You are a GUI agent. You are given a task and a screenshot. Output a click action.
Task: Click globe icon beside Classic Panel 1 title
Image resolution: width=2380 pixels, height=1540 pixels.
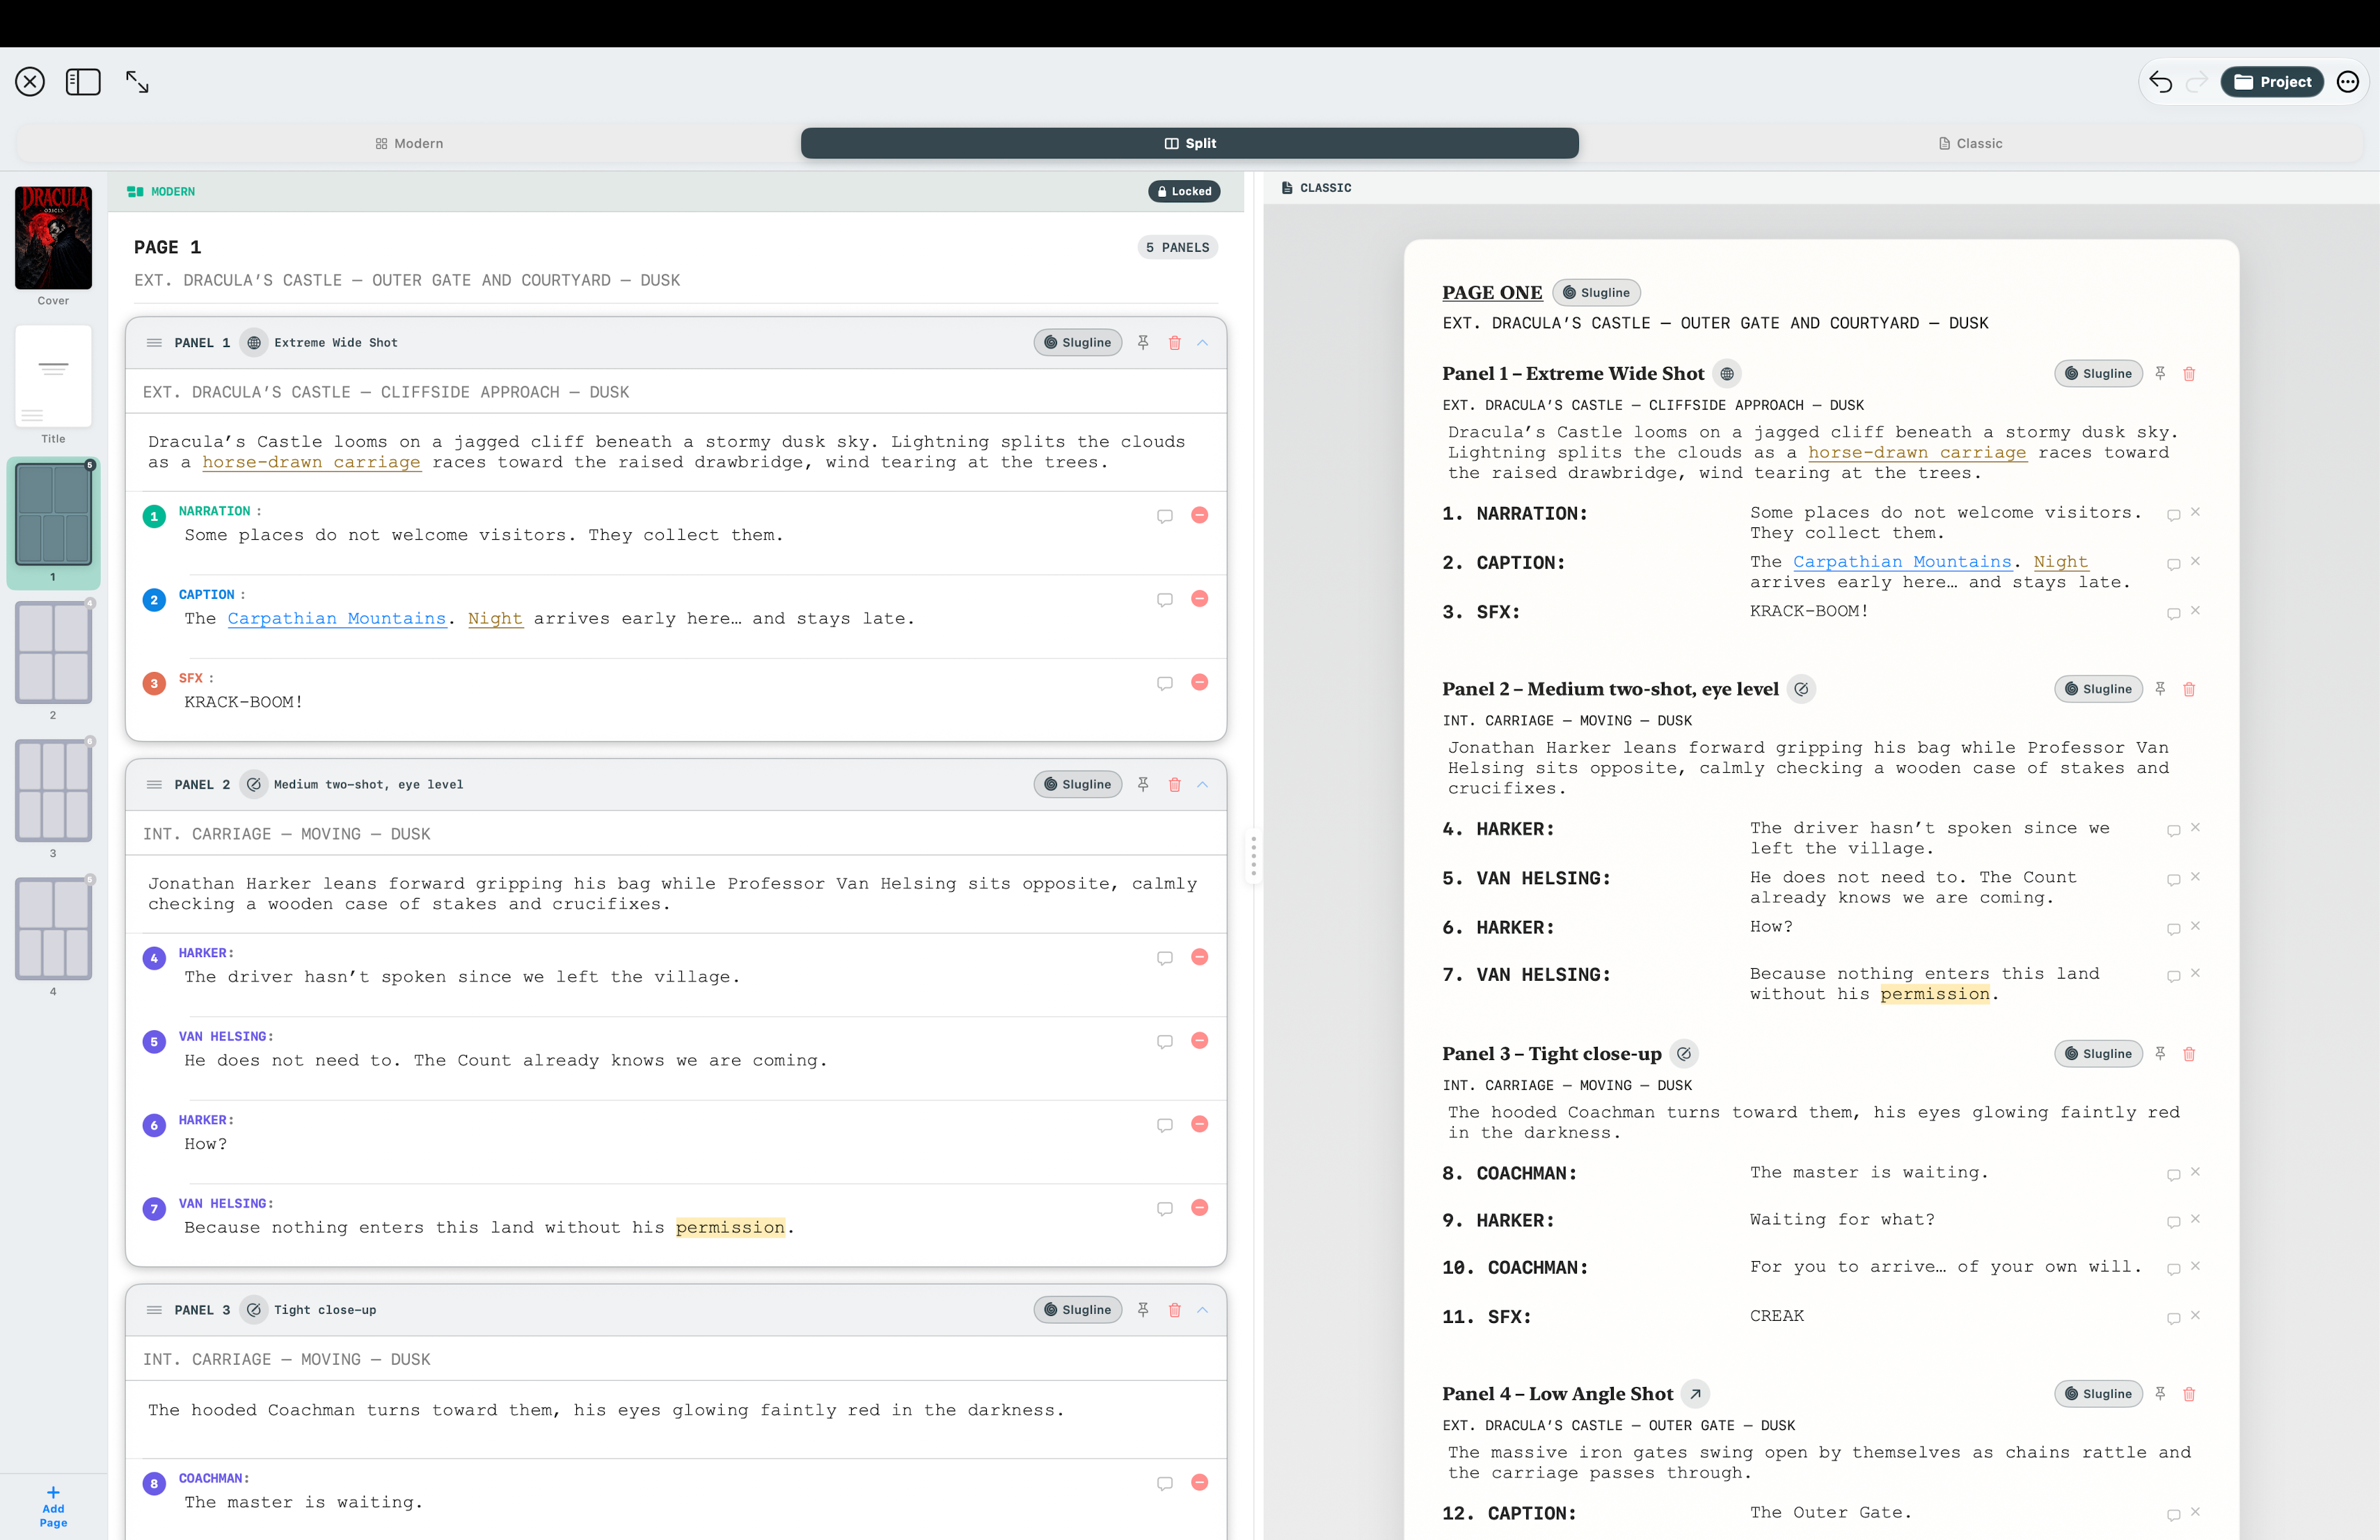[1727, 374]
